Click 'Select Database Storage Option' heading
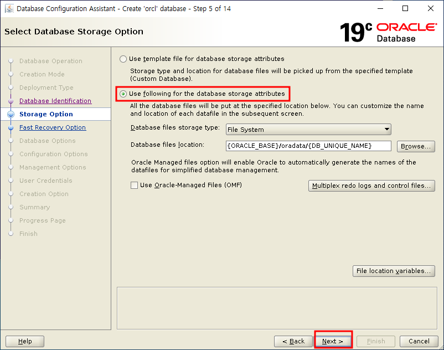444x350 pixels. (x=74, y=32)
